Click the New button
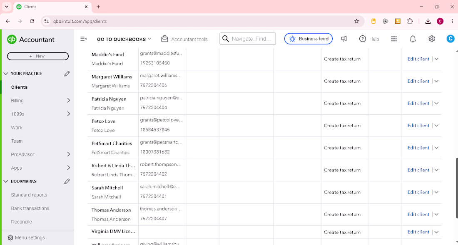458x245 pixels. click(x=37, y=56)
